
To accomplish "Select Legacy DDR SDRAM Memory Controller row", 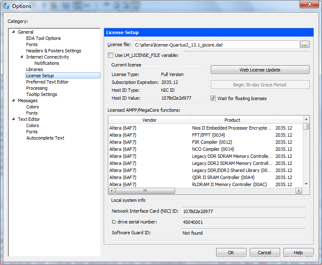I will [205, 156].
